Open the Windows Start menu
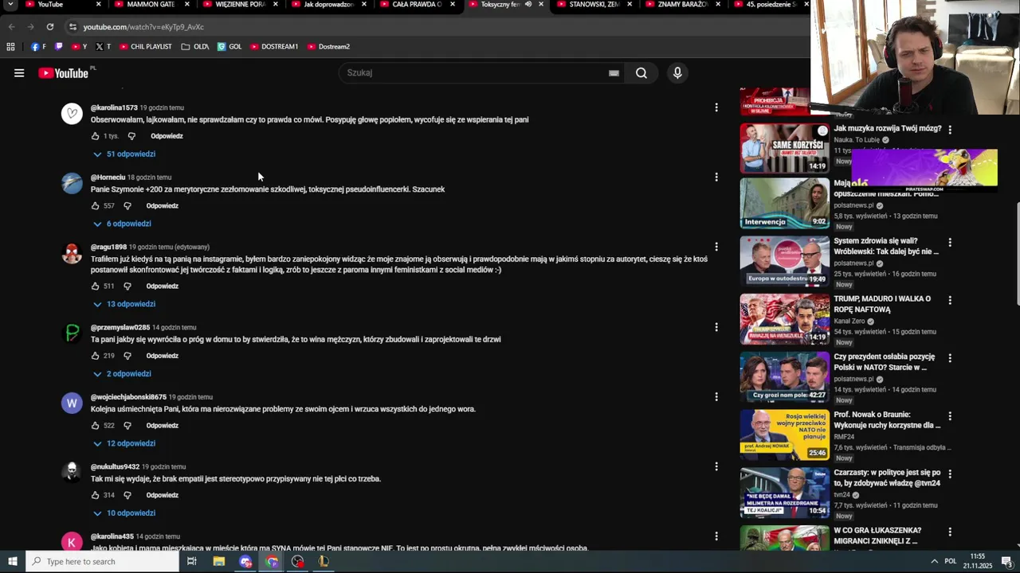The height and width of the screenshot is (573, 1020). tap(13, 561)
